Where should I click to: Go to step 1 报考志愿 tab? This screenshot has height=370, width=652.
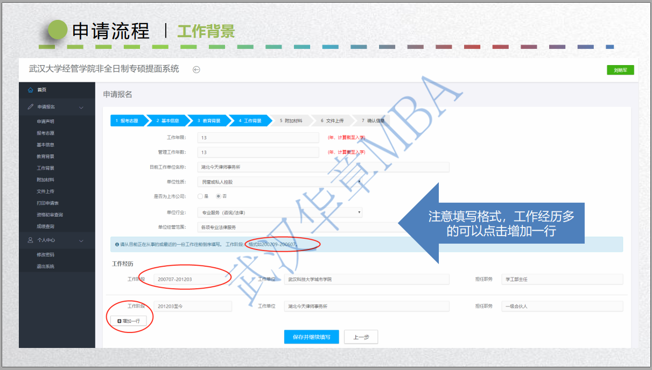127,121
